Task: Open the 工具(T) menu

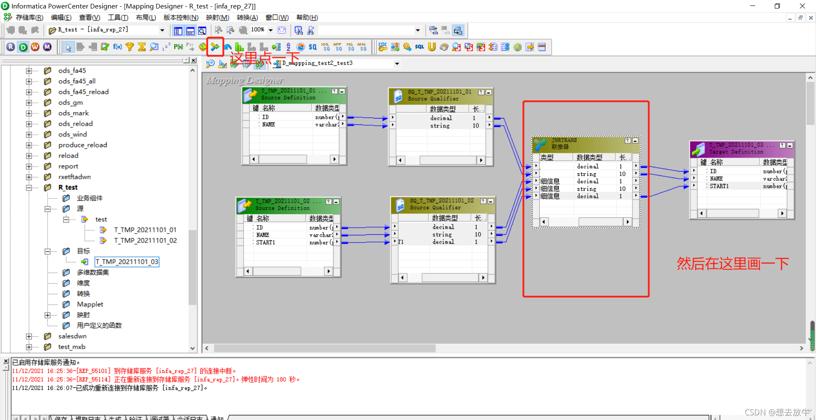Action: point(118,17)
